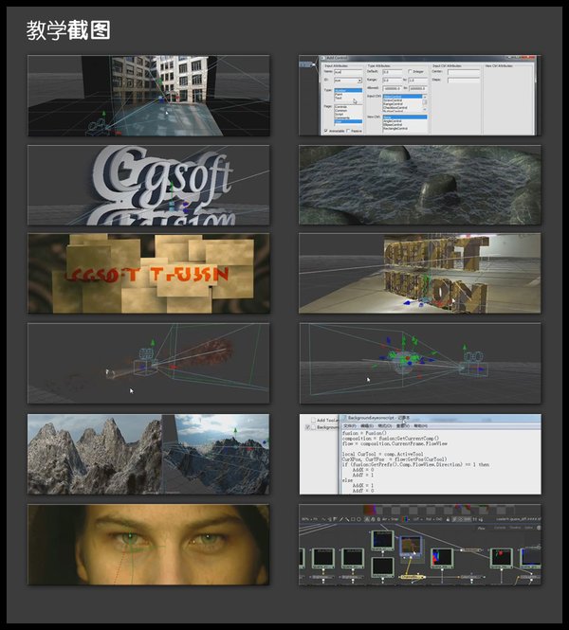Select RangeControl in the Input Ctrl list
The width and height of the screenshot is (569, 630).
pos(402,104)
